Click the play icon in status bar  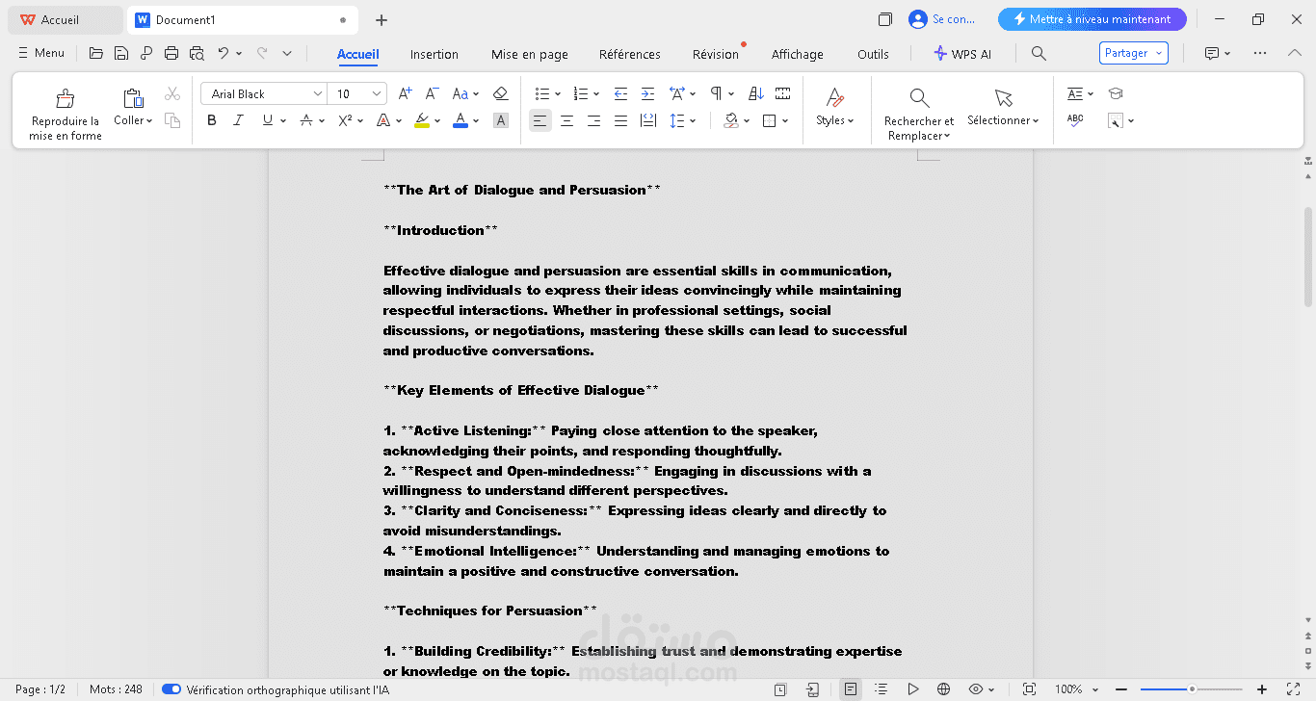(912, 689)
